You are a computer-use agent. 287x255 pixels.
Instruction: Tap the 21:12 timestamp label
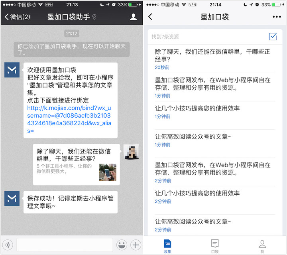[72, 34]
